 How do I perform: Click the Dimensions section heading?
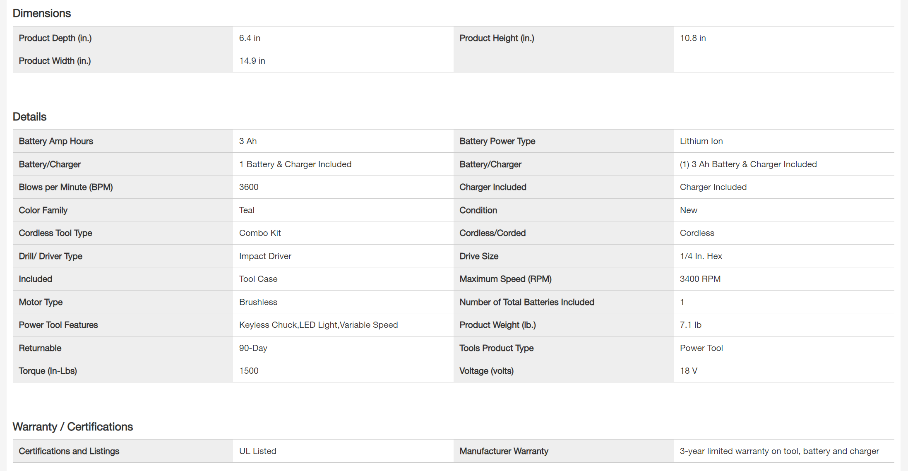pos(42,13)
